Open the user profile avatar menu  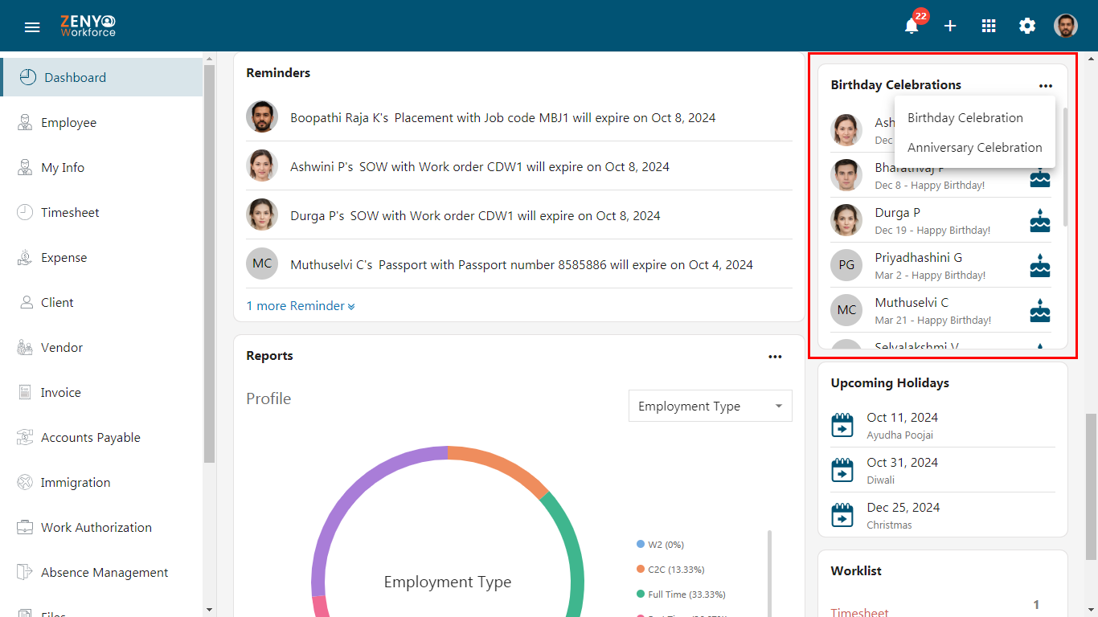click(x=1066, y=26)
